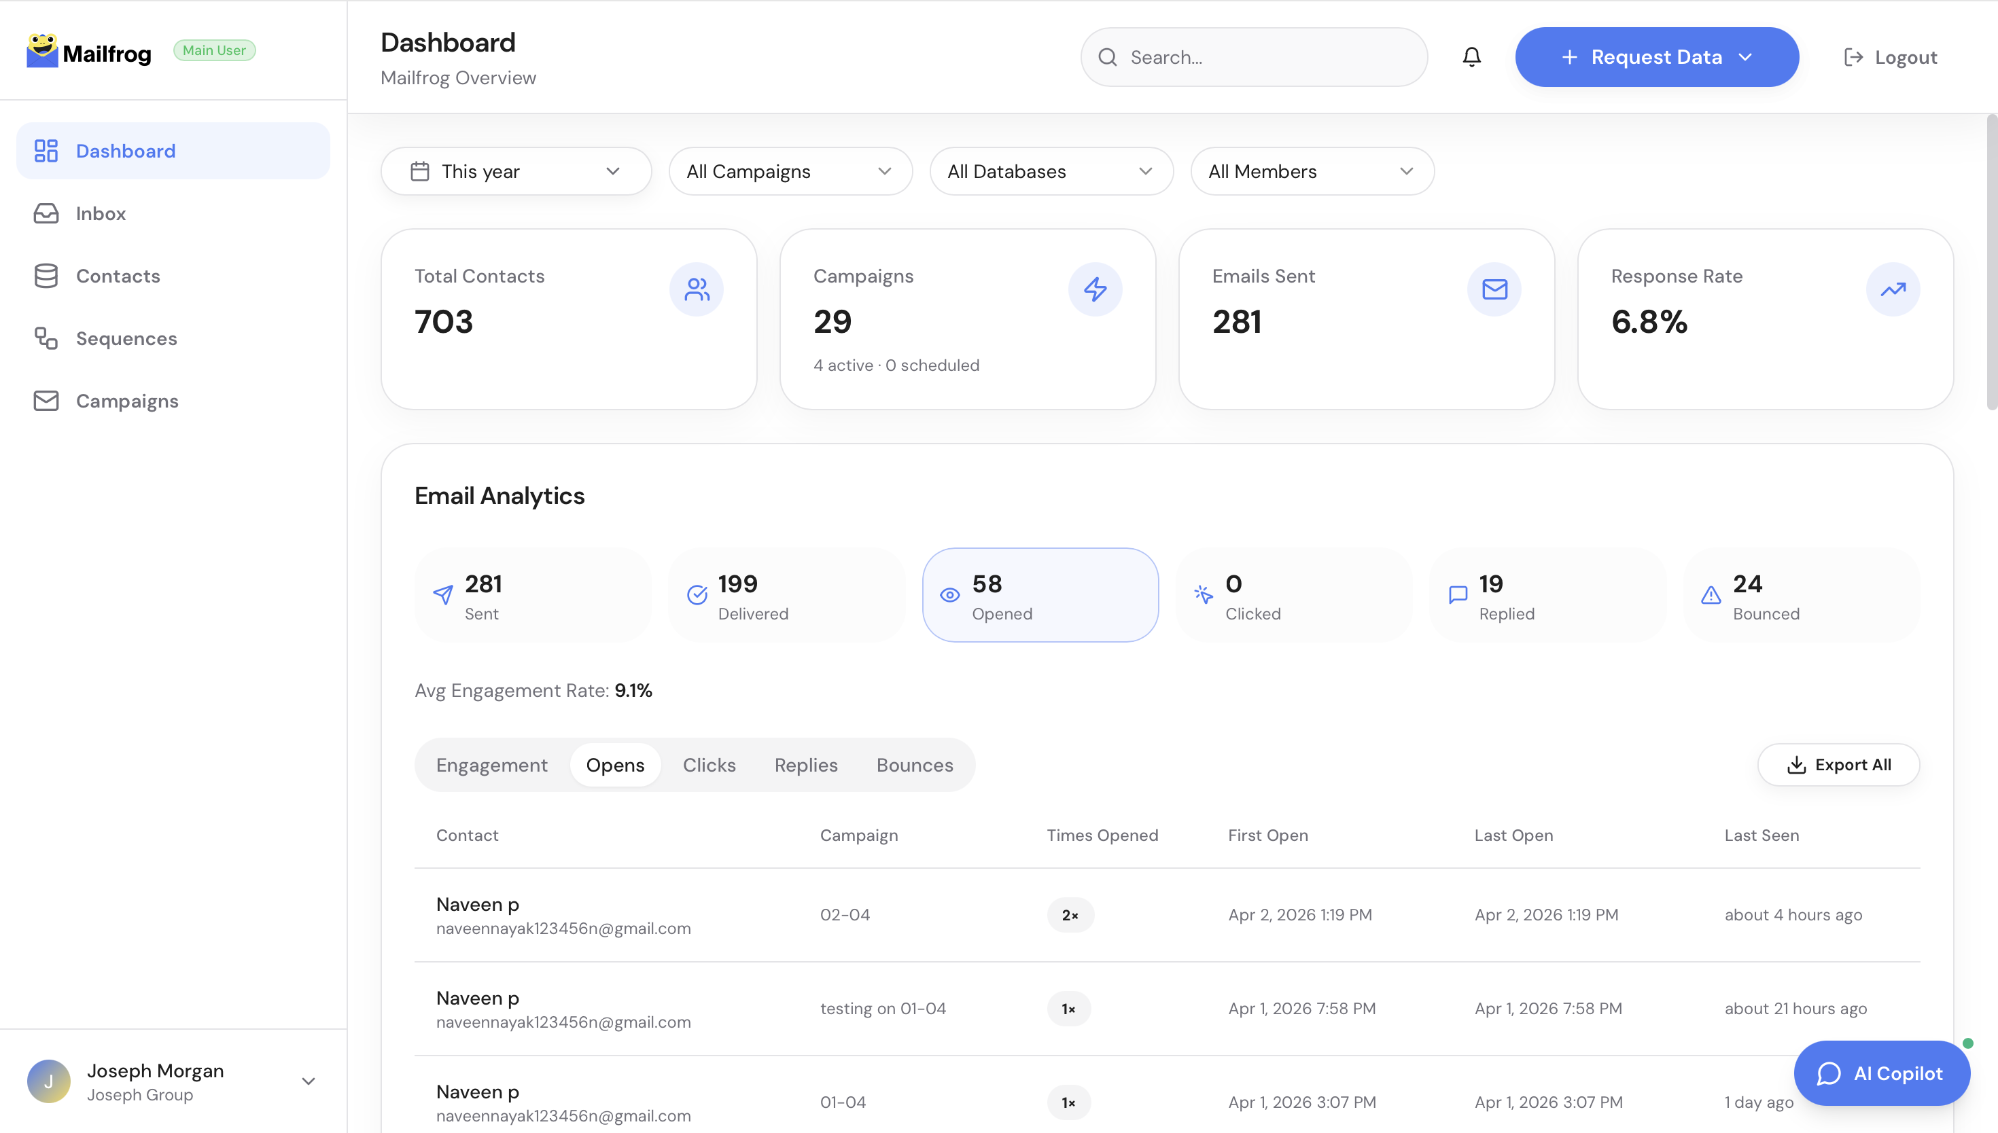Click the Emails Sent envelope icon
The image size is (1998, 1133).
1494,289
